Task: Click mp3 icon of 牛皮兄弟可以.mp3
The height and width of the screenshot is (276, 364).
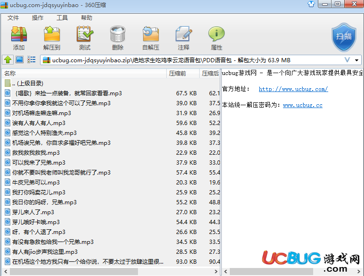Action: (x=8, y=182)
